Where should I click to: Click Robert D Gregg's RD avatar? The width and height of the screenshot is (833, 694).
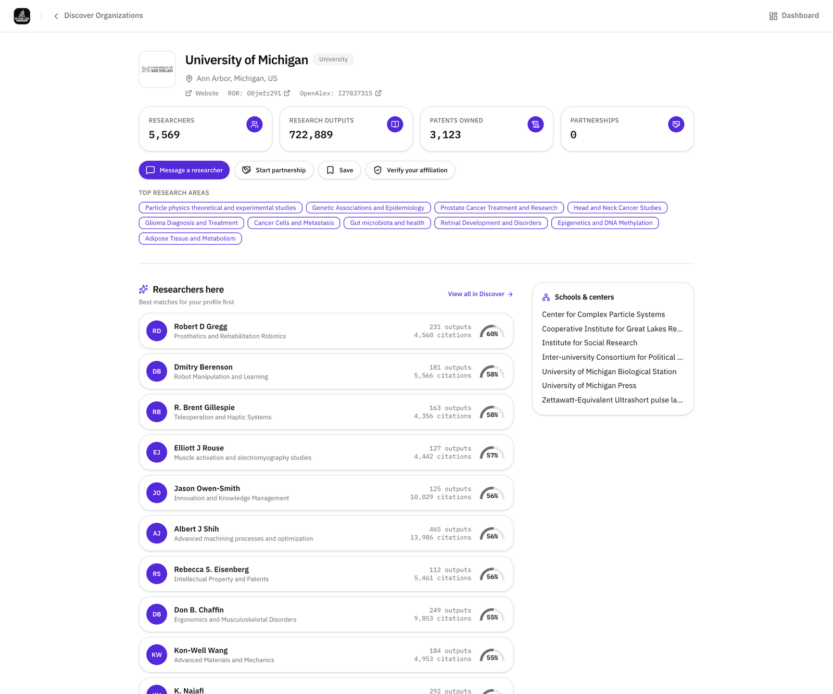pyautogui.click(x=157, y=331)
